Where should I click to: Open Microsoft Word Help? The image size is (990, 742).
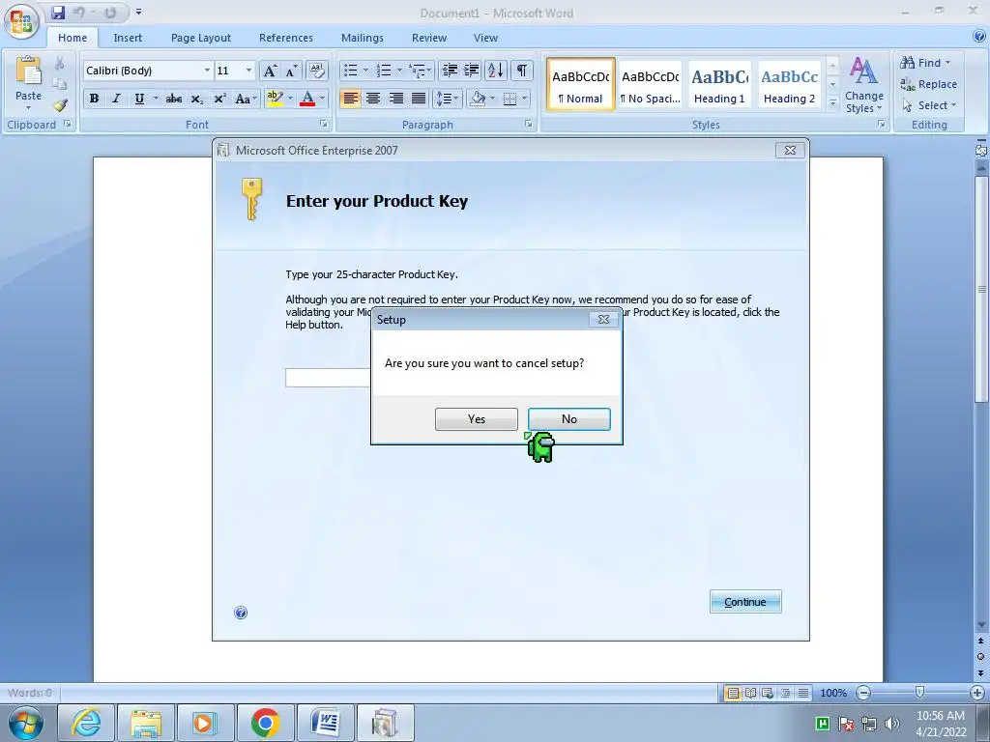click(x=979, y=38)
